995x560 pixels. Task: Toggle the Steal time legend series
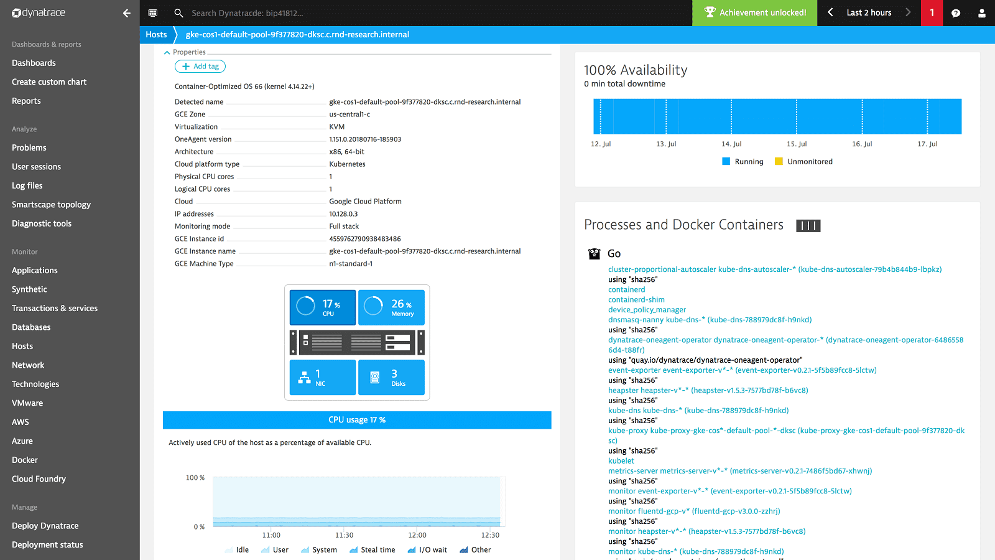(372, 550)
